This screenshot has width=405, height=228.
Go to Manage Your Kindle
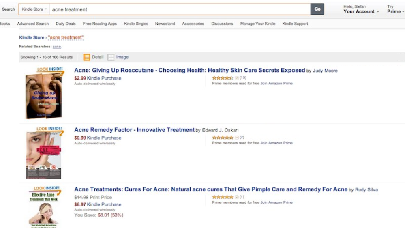tap(257, 24)
